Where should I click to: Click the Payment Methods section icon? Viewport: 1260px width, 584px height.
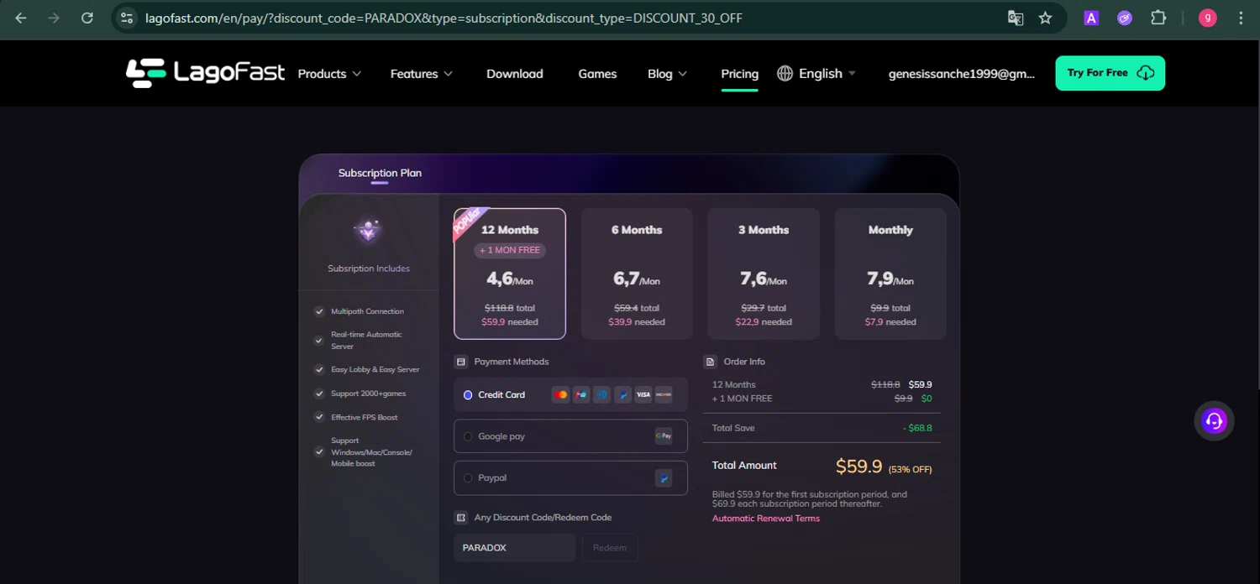[x=460, y=362]
